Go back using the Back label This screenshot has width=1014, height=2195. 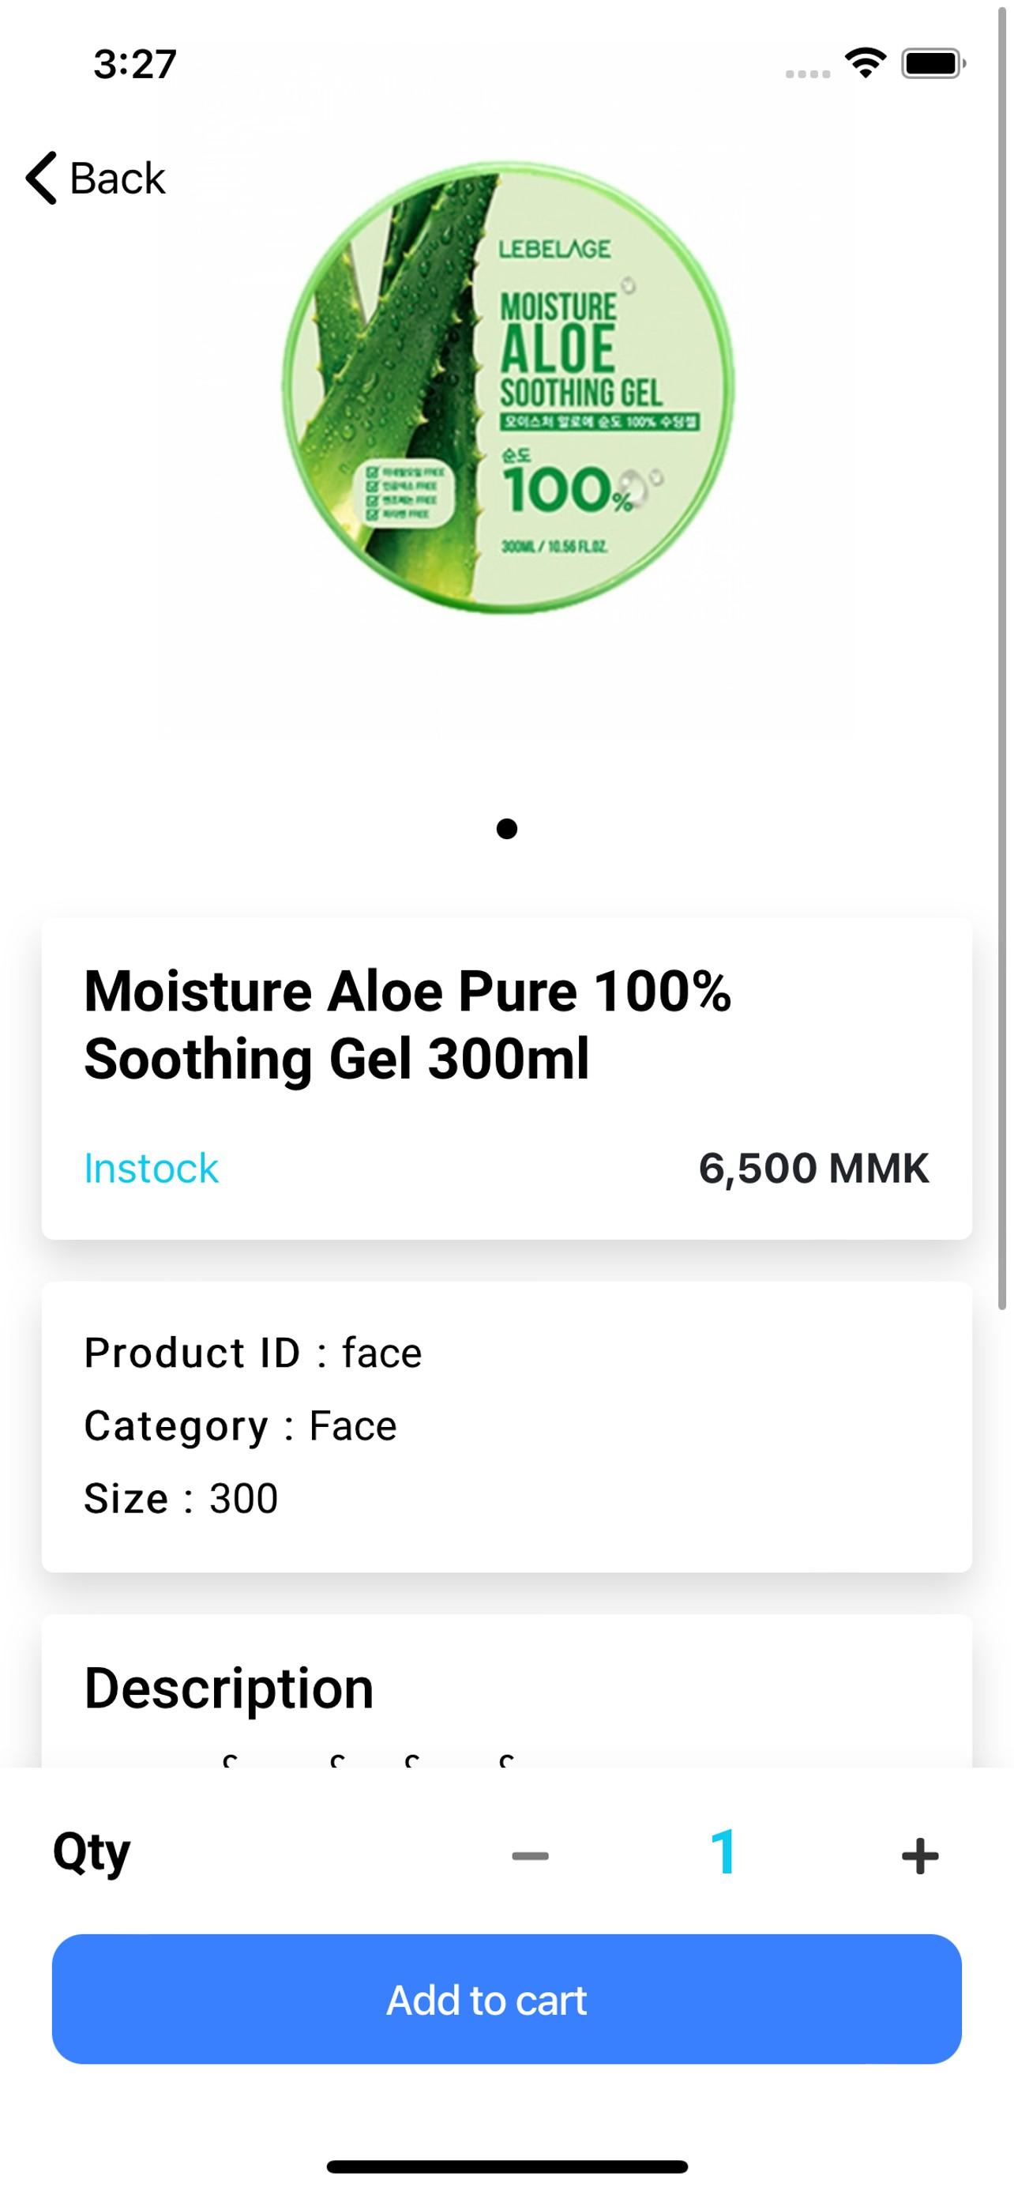118,178
